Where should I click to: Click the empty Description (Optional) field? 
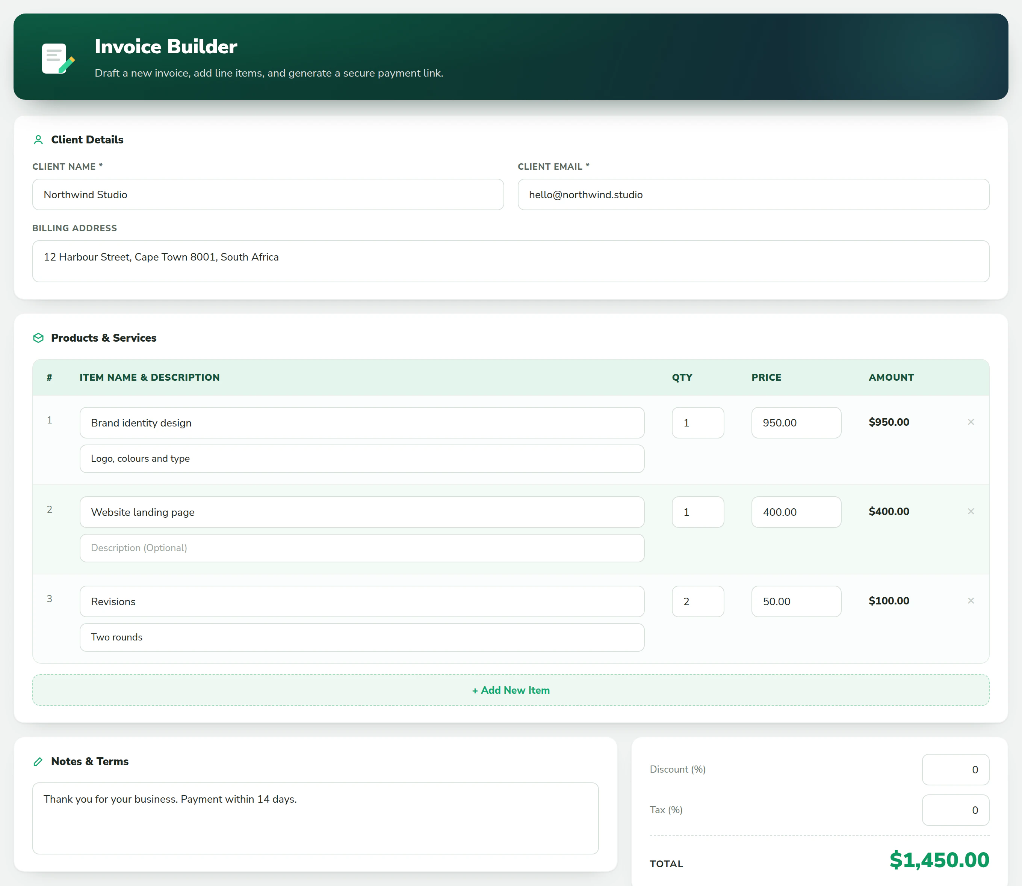[x=362, y=548]
